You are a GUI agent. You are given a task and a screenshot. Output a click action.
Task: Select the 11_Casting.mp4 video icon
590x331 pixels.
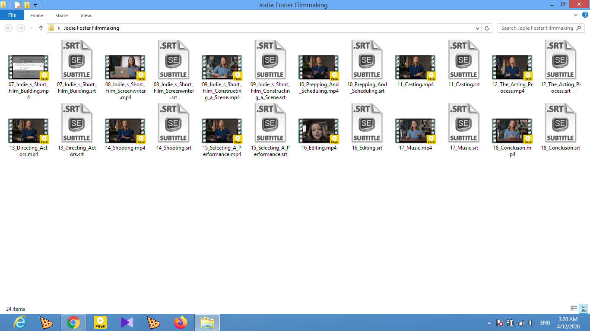pyautogui.click(x=416, y=68)
